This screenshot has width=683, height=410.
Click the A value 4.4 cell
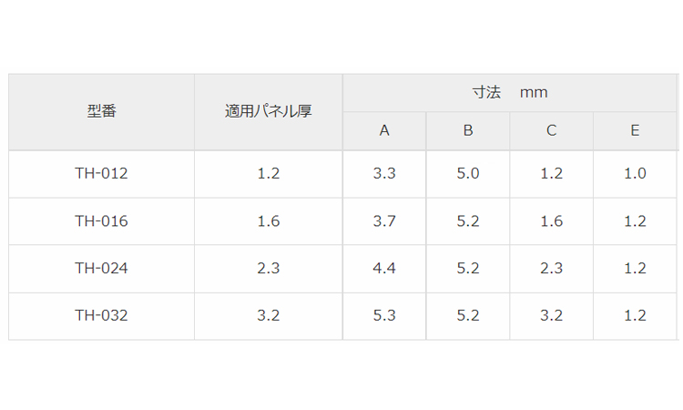(x=384, y=268)
